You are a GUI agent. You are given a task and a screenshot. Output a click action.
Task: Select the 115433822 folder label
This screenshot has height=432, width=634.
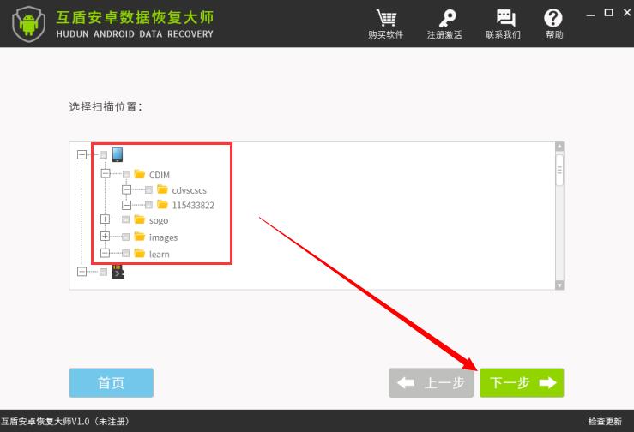tap(193, 206)
